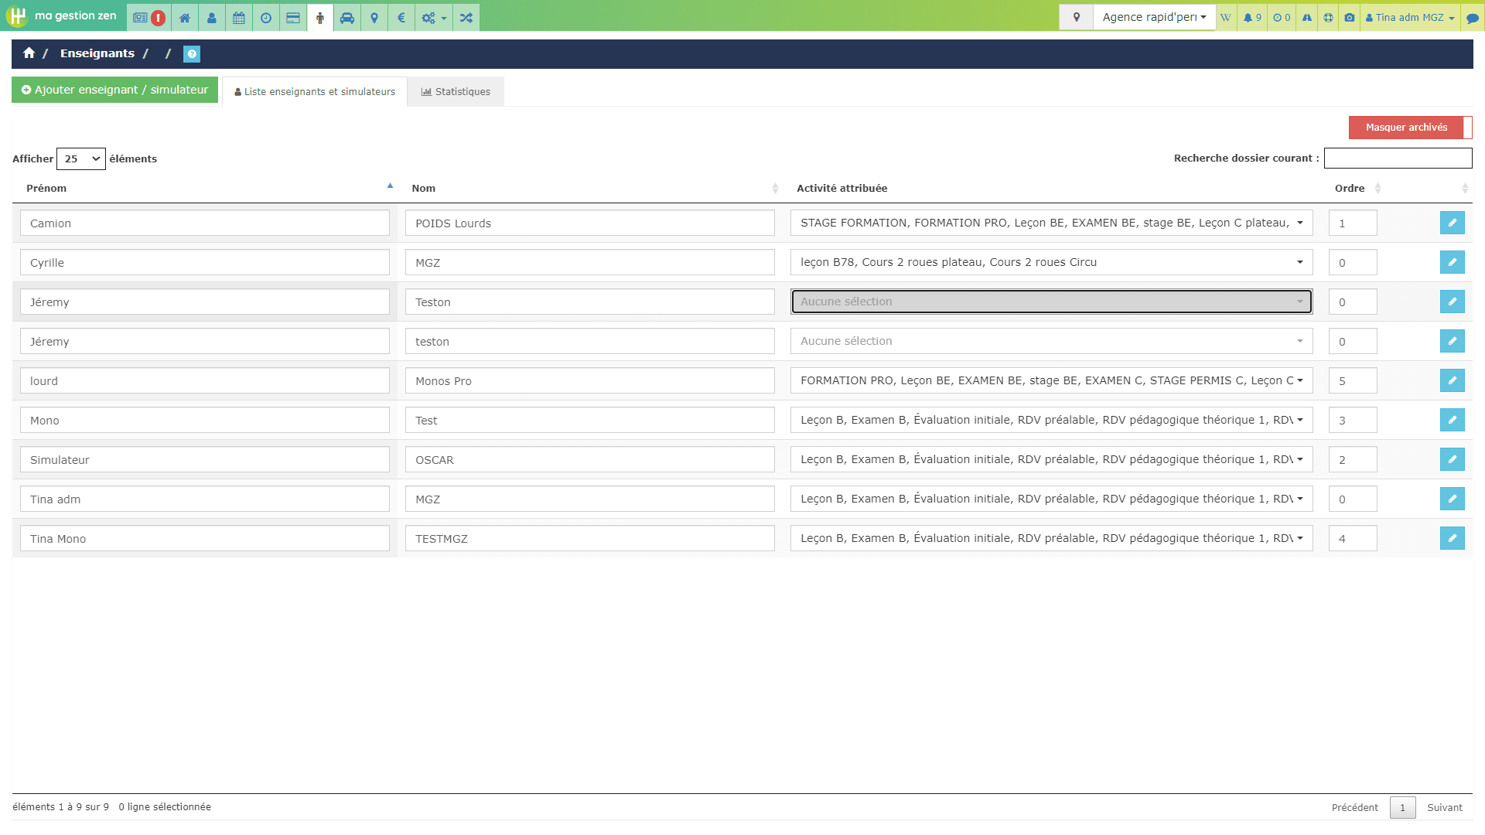This screenshot has width=1485, height=835.
Task: Open the news alert icon with red exclamation
Action: pos(148,18)
